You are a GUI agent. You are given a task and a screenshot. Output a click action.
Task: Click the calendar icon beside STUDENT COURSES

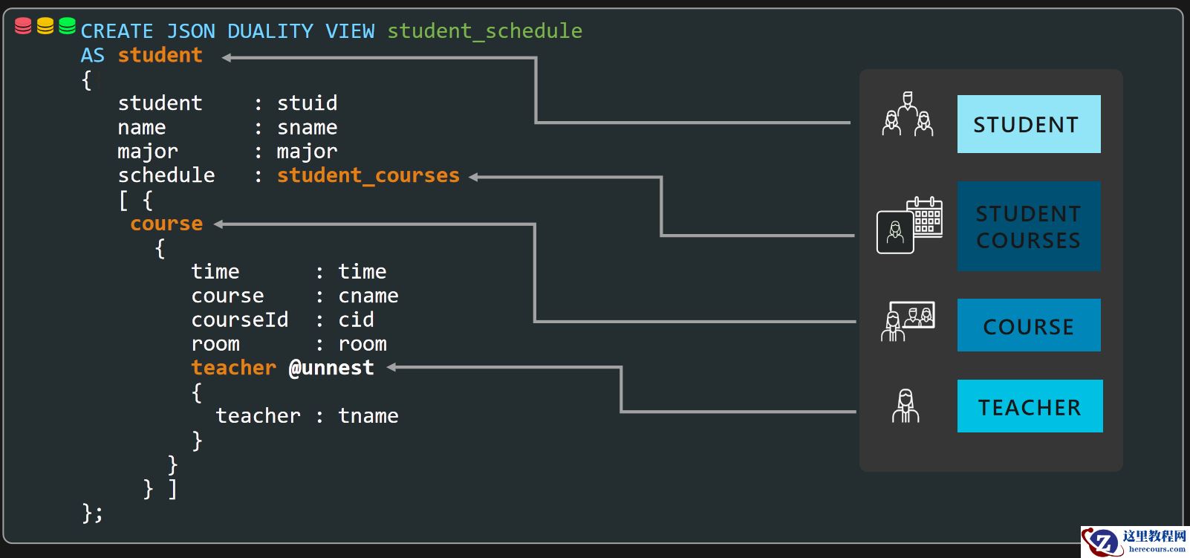pos(926,216)
